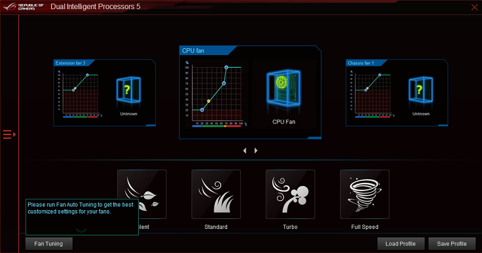Click the Full Speed mode label
This screenshot has height=253, width=482.
click(x=365, y=227)
